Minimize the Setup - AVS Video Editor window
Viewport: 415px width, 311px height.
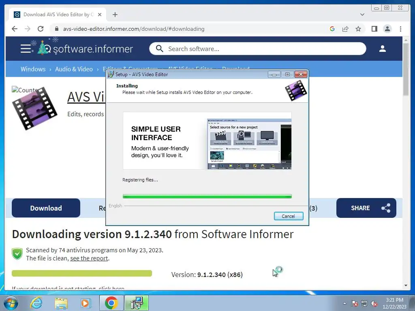(274, 75)
